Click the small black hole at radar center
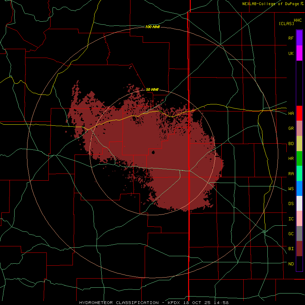 153,152
